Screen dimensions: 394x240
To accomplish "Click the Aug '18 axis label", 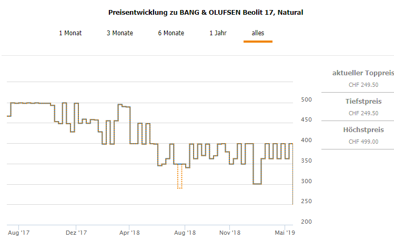I will point(185,232).
